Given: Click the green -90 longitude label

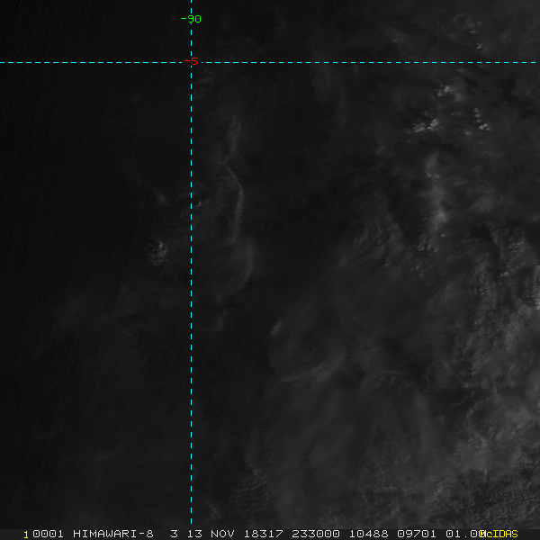Looking at the screenshot, I should point(191,19).
